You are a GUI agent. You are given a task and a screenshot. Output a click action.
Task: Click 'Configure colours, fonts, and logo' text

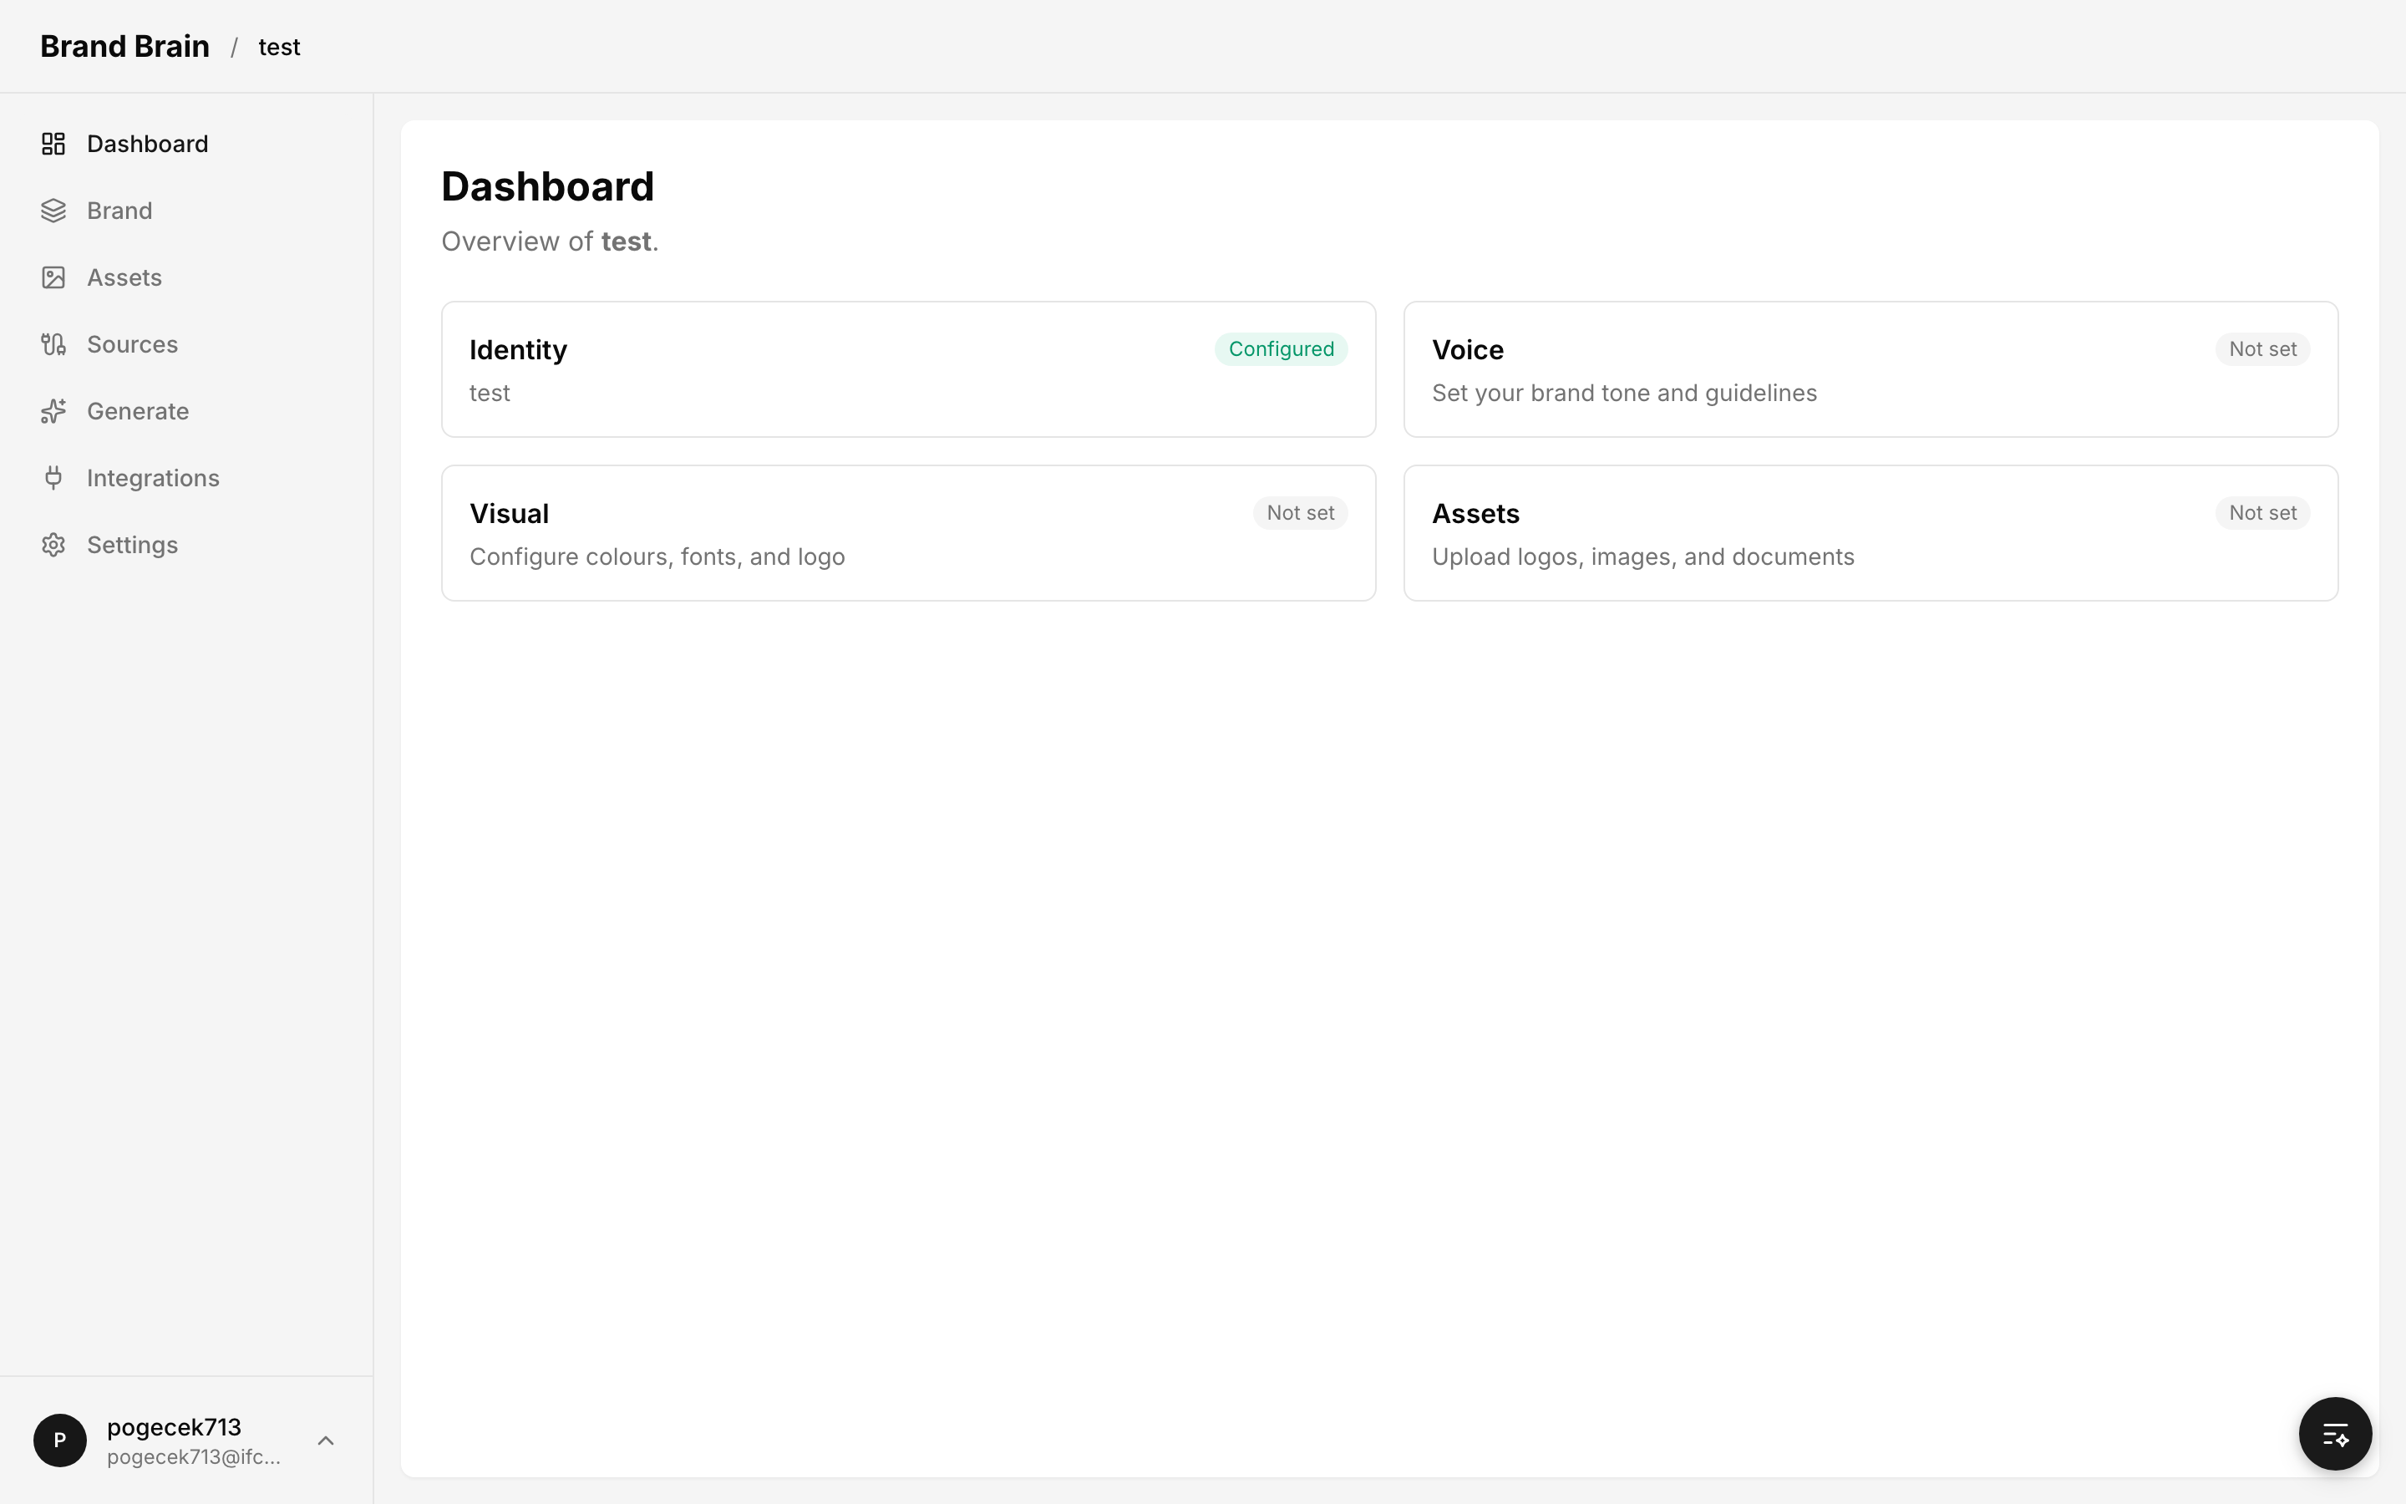657,557
